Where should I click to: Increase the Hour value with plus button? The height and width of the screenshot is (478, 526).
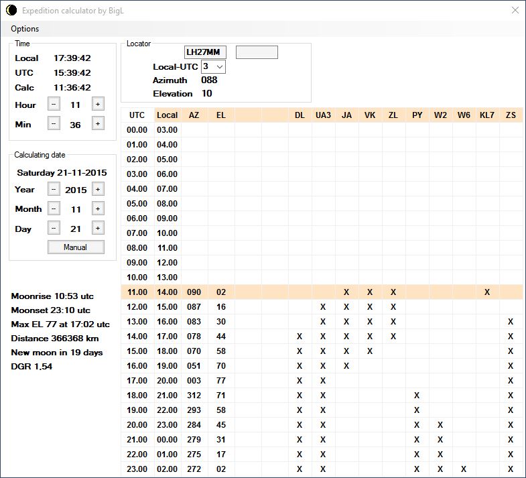[97, 105]
